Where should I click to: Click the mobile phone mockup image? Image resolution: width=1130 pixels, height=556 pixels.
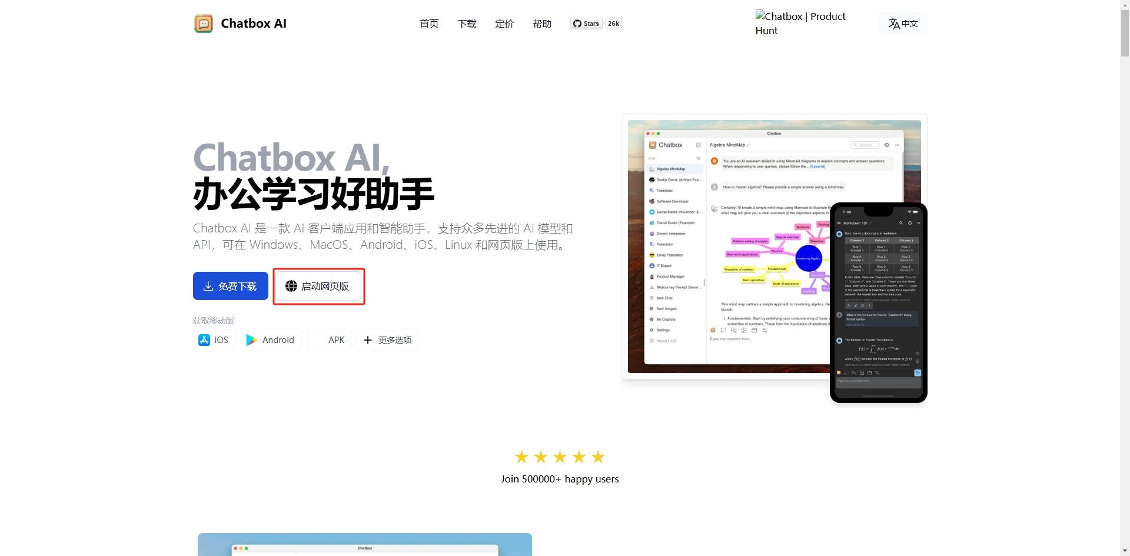[x=879, y=302]
